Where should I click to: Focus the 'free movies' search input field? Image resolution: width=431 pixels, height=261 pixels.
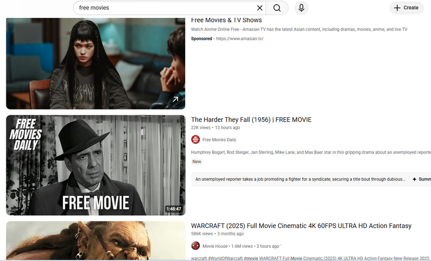(x=166, y=8)
